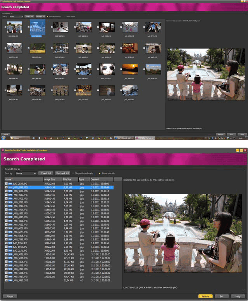Select the yellow flower field thumbnail
Image resolution: width=248 pixels, height=301 pixels.
click(38, 48)
